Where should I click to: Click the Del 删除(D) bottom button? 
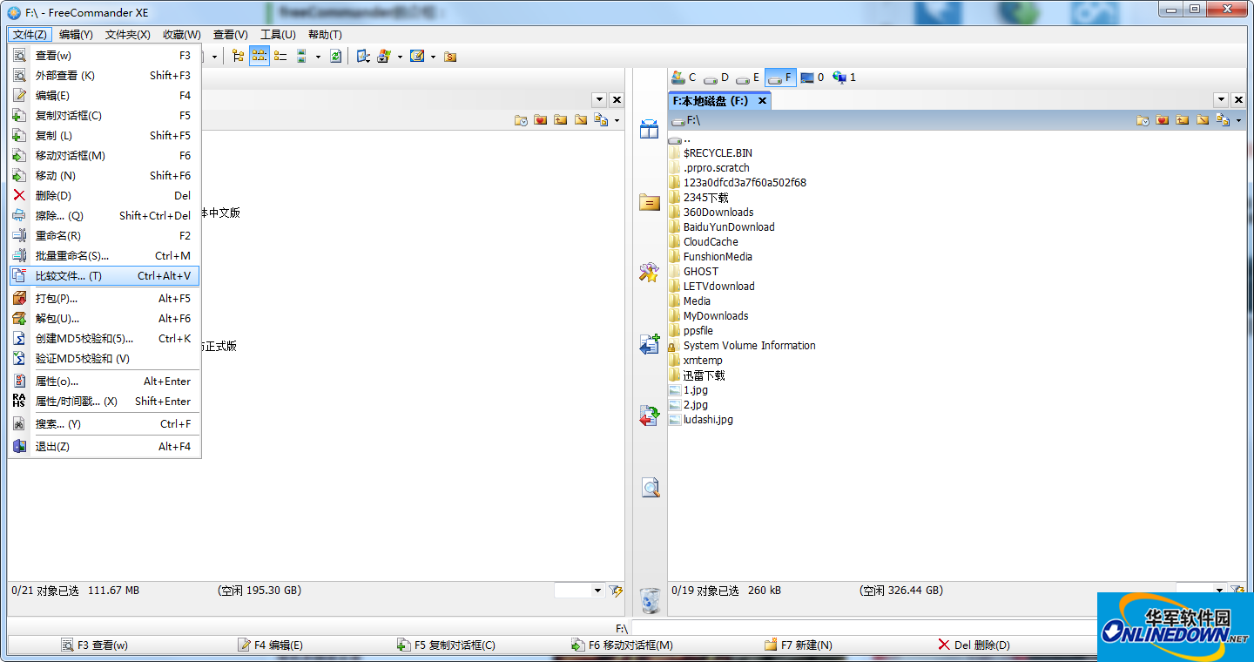[x=974, y=645]
